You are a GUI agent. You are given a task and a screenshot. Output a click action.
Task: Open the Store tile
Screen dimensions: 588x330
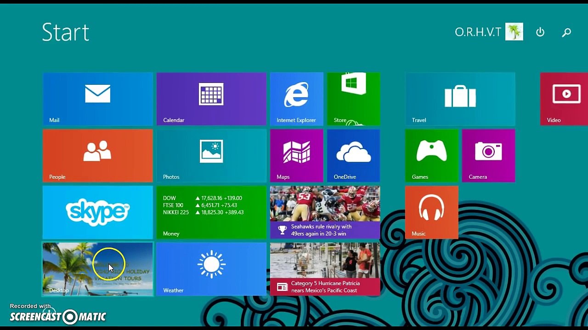(353, 99)
